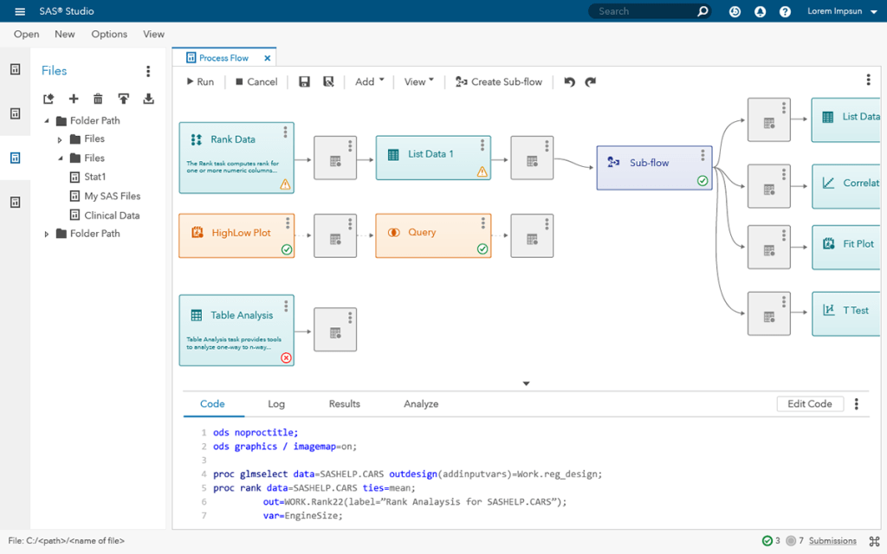Screen dimensions: 887x554
Task: Click the download icon in Files panel
Action: coord(148,99)
